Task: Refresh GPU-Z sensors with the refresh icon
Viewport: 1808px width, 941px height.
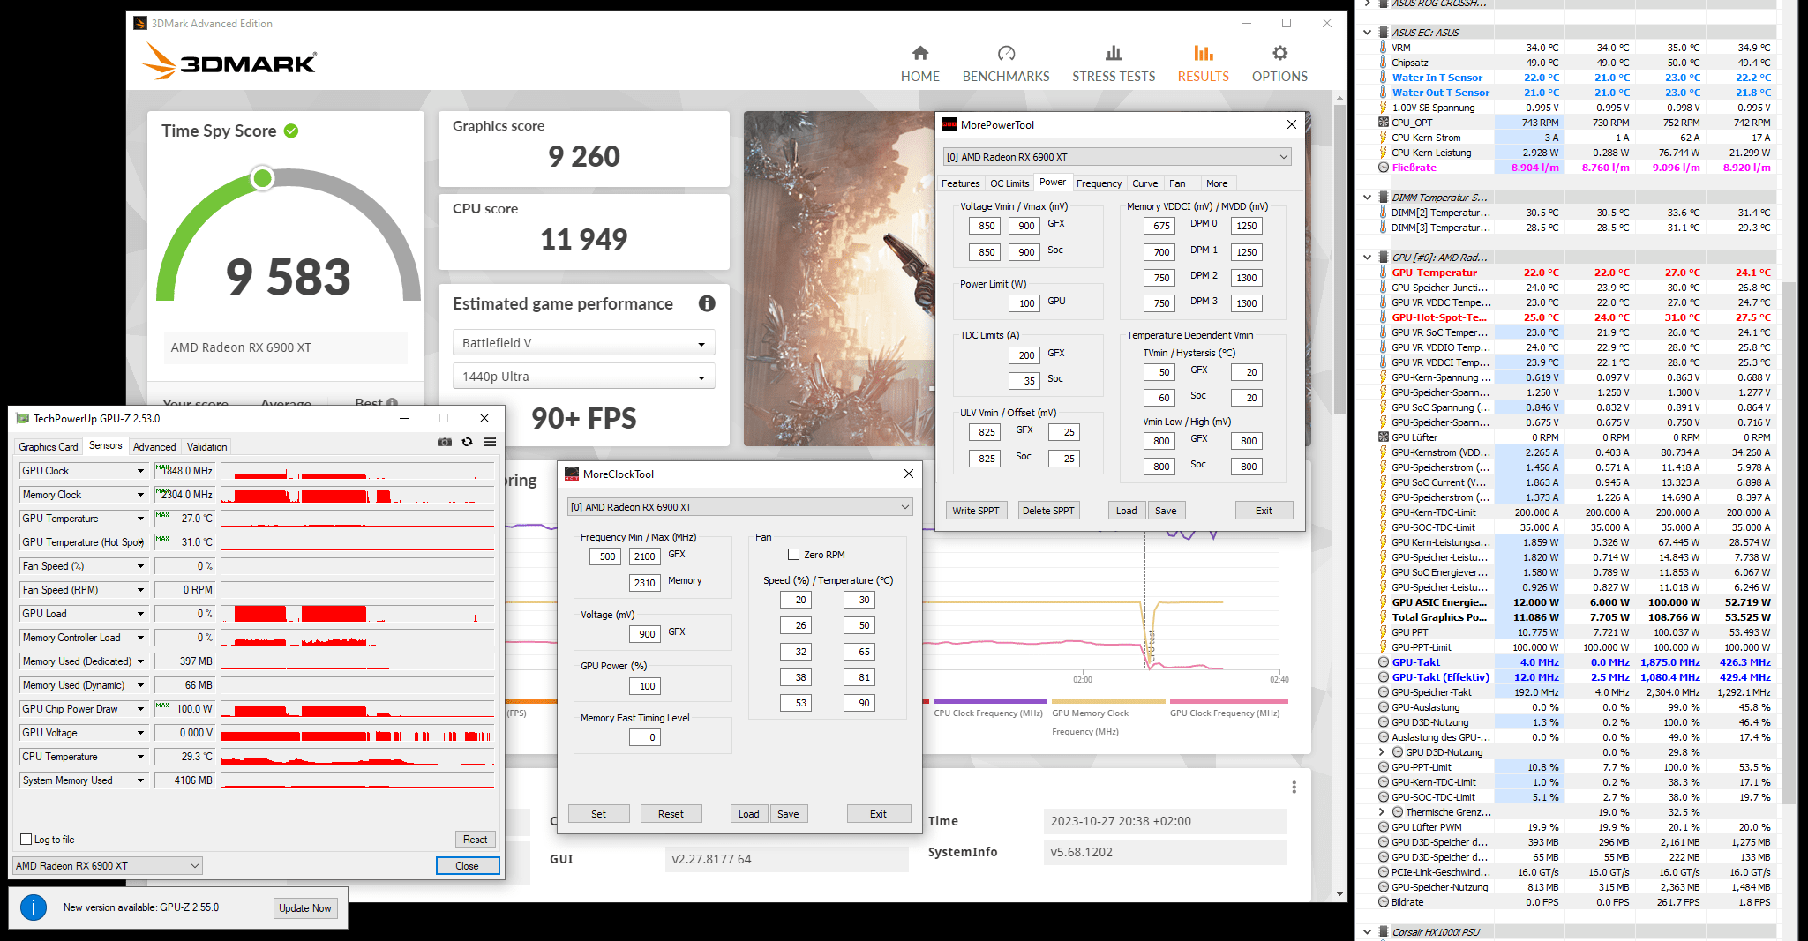Action: [x=468, y=442]
